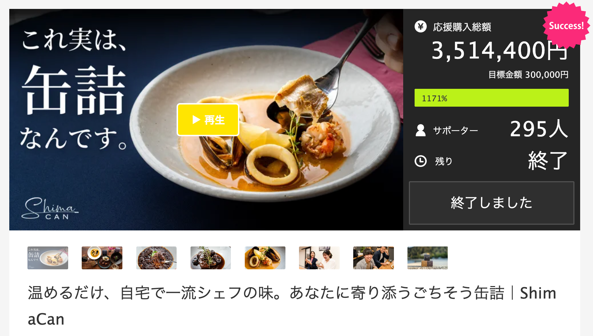
Task: Select the first thumbnail with 缶詰 text
Action: point(48,258)
